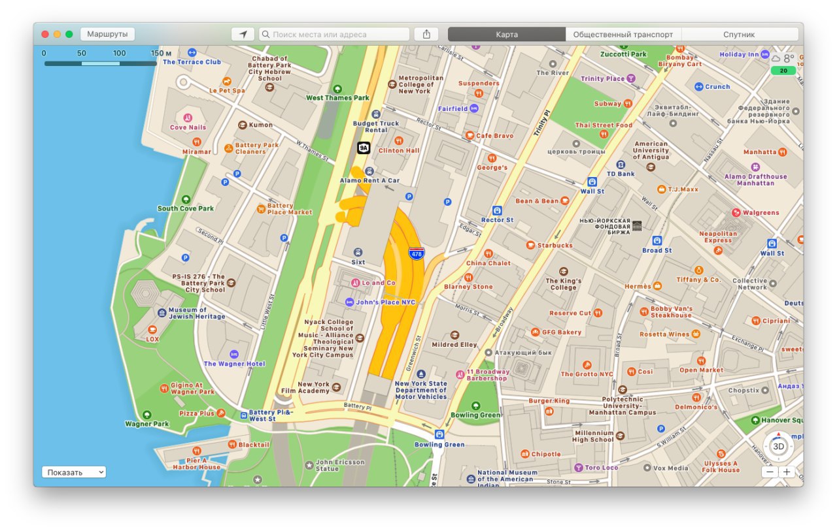Select the Vox Media pin icon

click(647, 468)
